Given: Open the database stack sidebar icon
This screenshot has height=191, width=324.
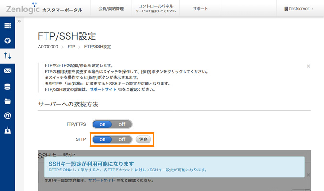Looking at the screenshot, I should (x=8, y=86).
